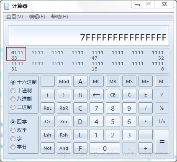Open the 查看(V) View menu
This screenshot has width=177, height=162.
[x=15, y=17]
